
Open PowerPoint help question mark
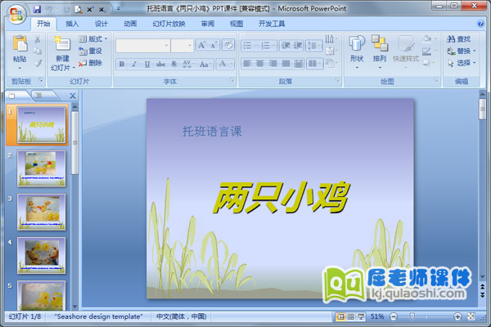pos(480,24)
